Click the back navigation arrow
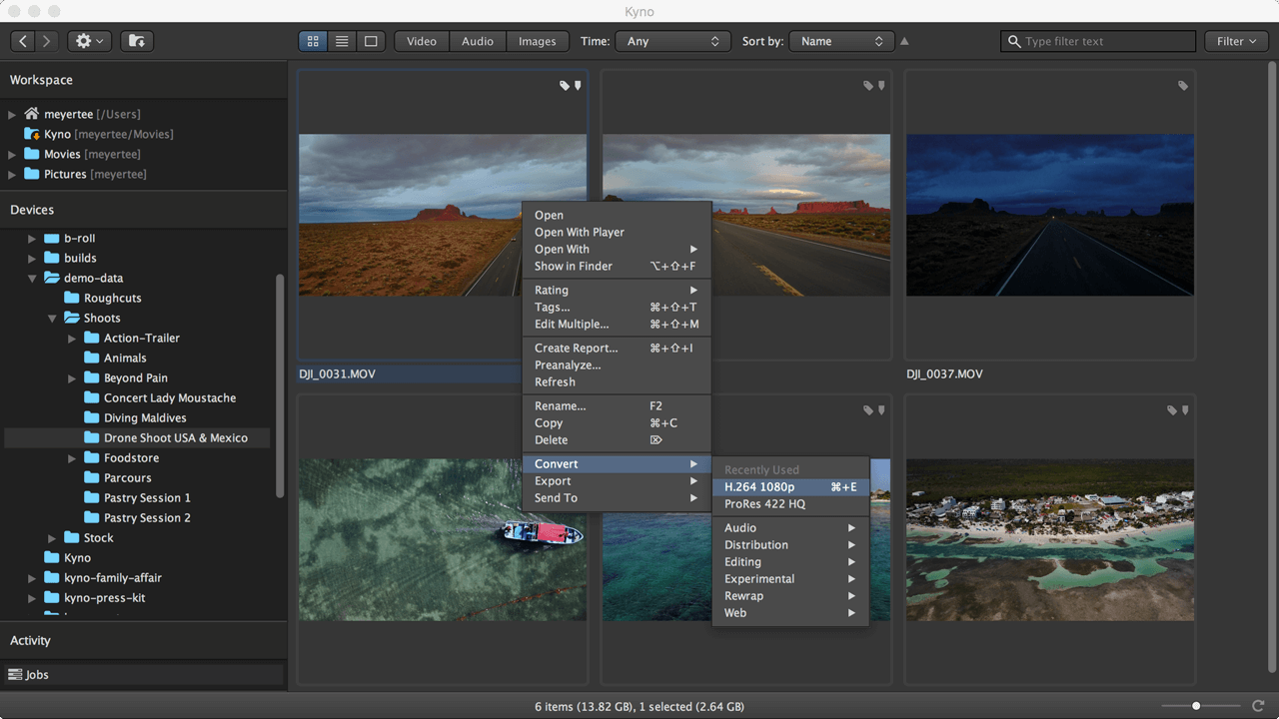The image size is (1279, 719). (24, 41)
